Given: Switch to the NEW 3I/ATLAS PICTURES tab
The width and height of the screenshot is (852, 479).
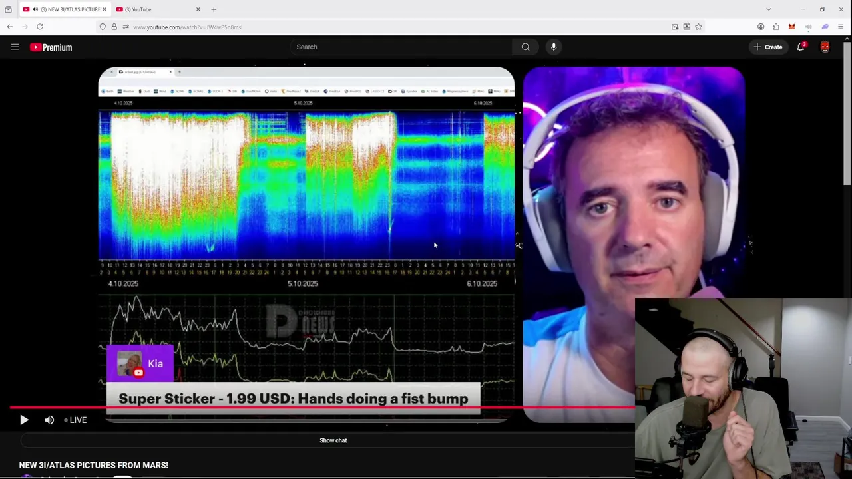Looking at the screenshot, I should coord(63,9).
